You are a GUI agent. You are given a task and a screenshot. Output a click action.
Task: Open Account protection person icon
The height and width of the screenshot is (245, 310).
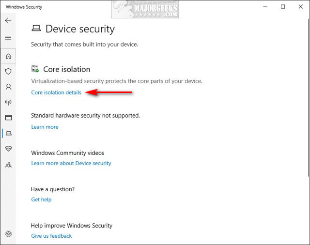(x=8, y=87)
